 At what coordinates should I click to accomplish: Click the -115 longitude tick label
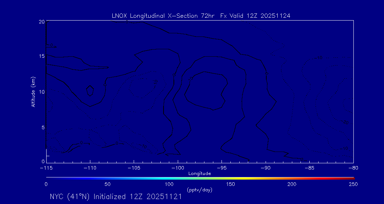click(46, 168)
